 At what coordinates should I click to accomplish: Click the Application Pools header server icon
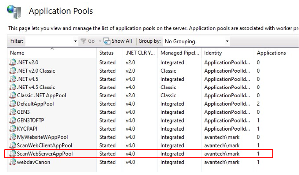(x=14, y=11)
